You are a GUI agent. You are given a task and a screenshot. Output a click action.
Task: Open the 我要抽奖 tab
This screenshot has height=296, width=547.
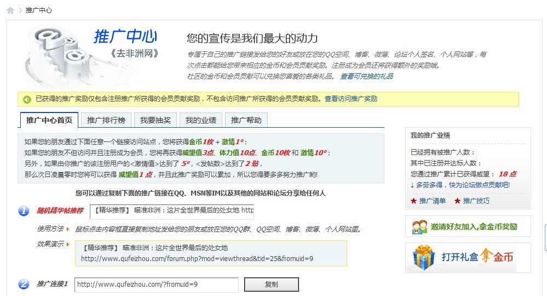156,120
